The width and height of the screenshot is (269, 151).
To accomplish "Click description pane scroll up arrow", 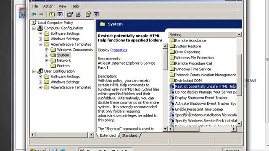I will pos(165,46).
